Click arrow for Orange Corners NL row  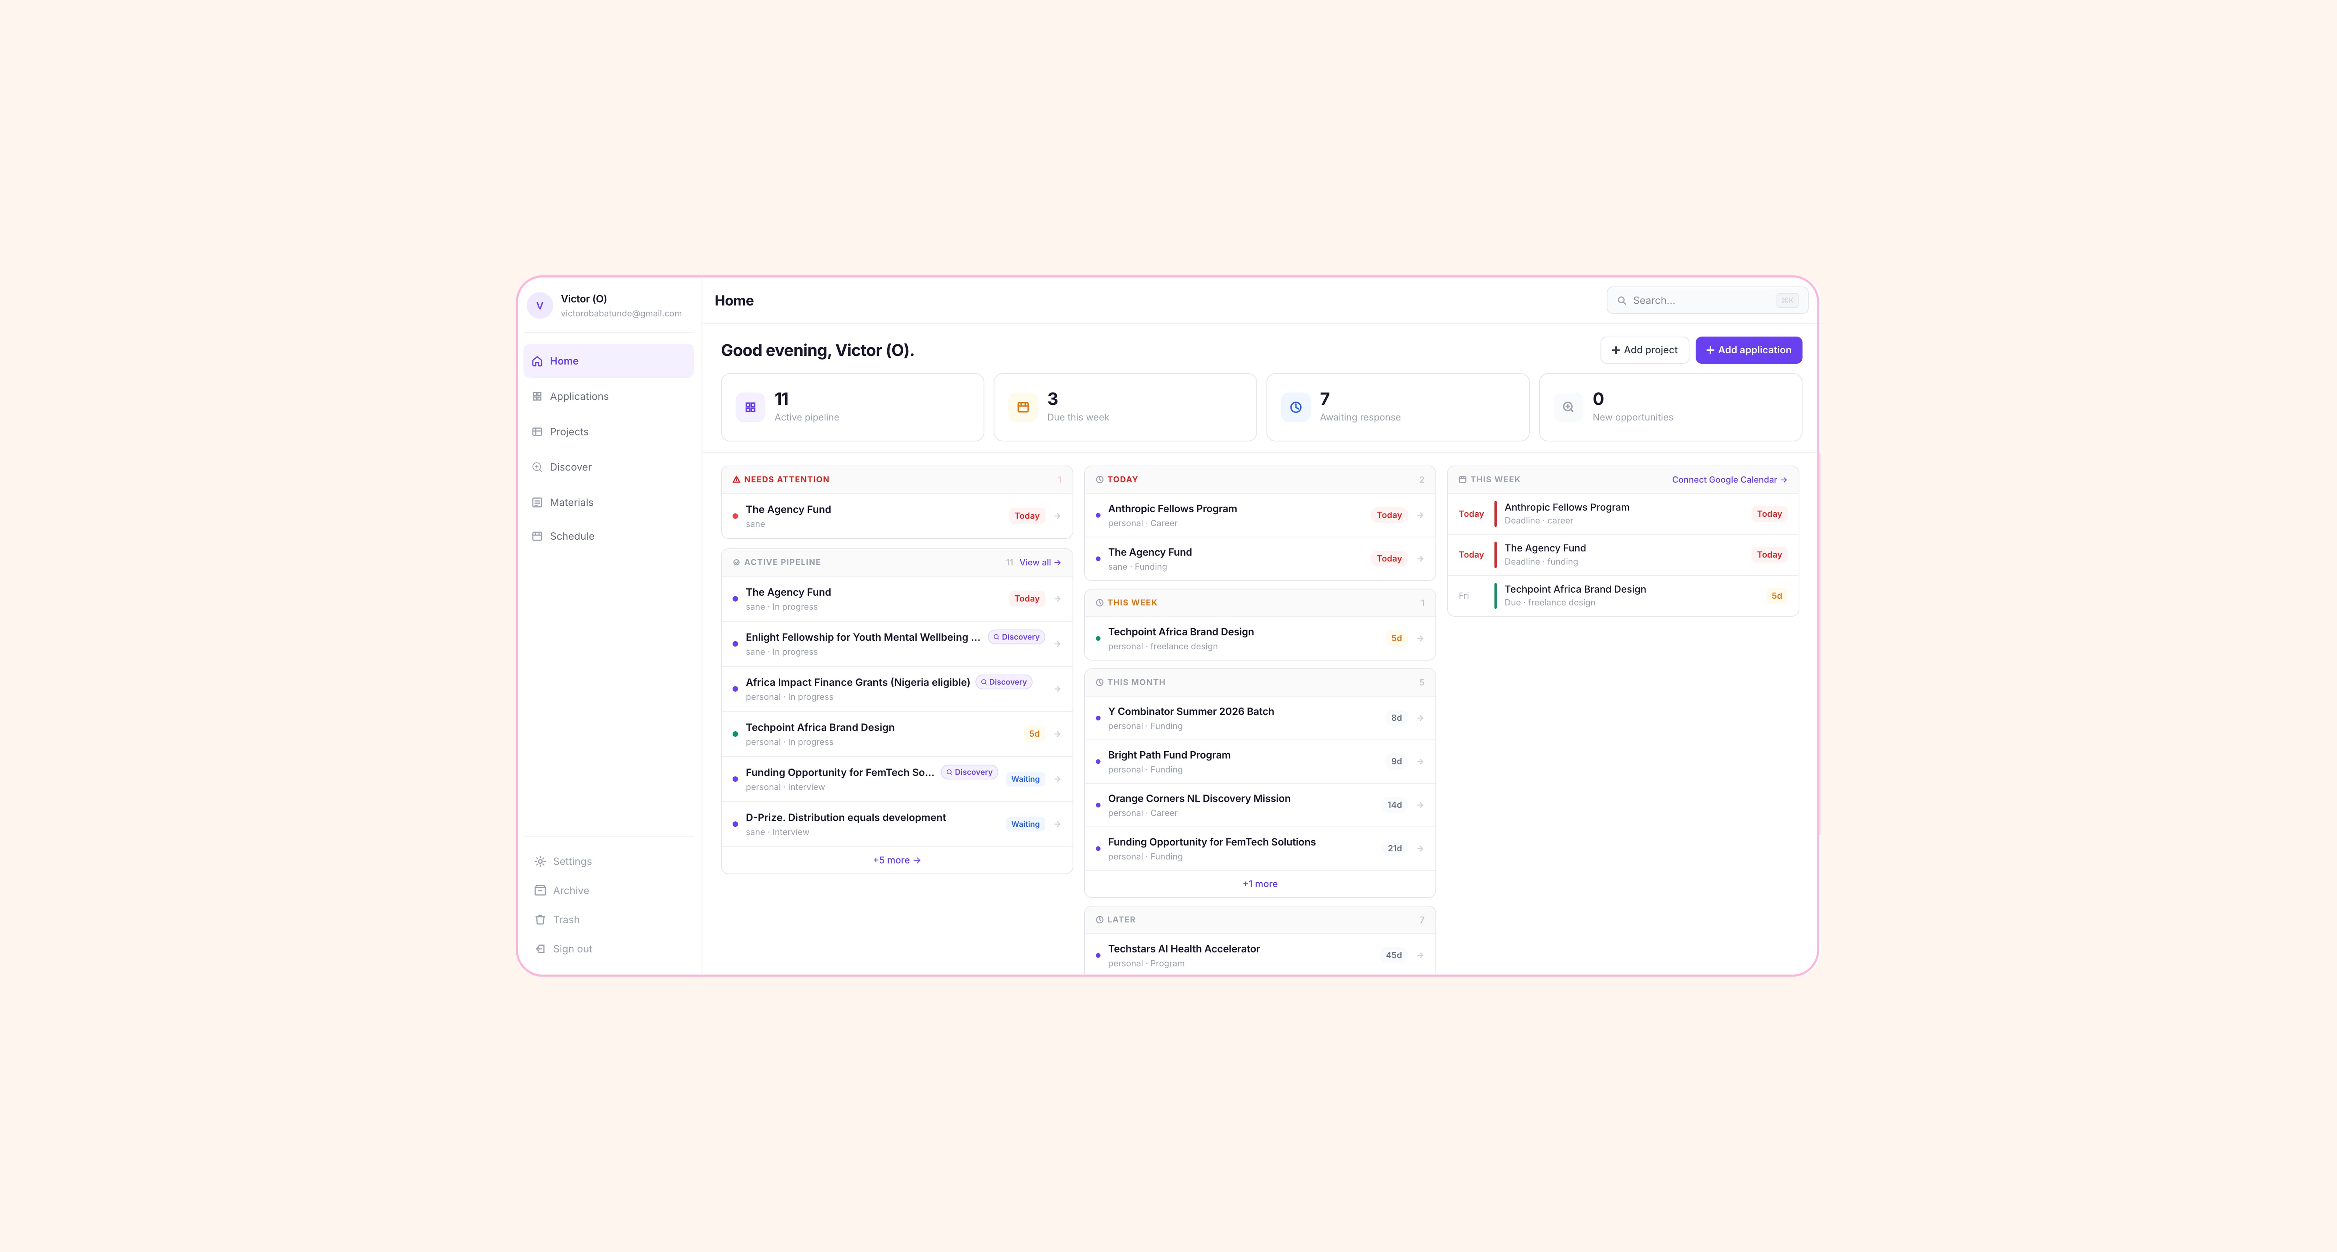point(1420,806)
